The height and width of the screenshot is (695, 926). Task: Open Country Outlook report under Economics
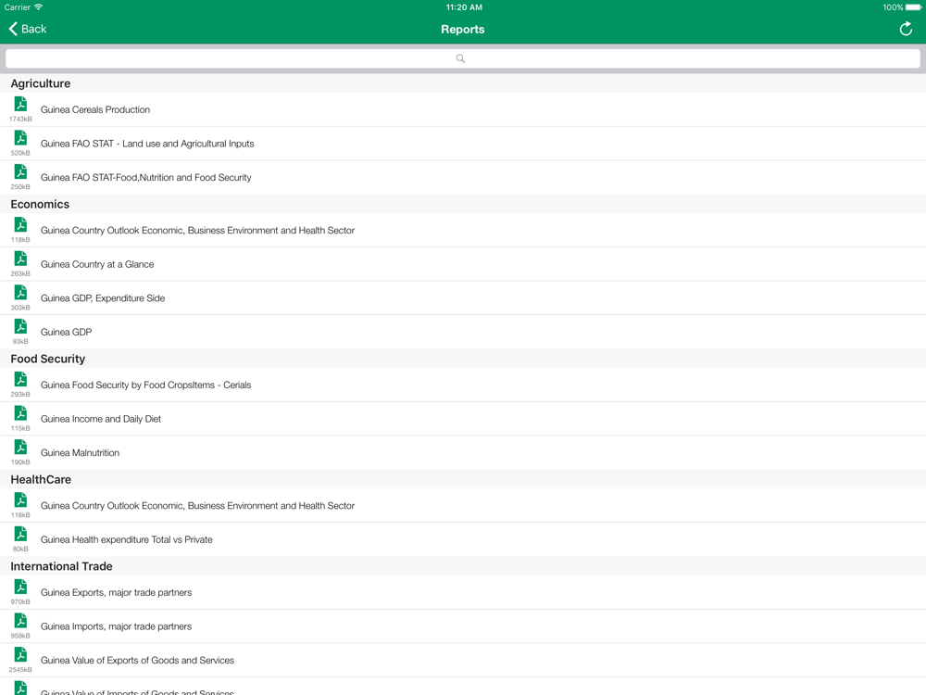197,231
